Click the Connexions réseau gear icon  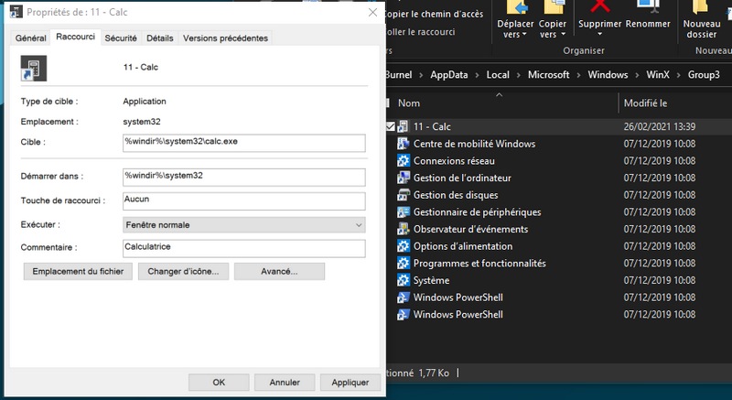403,160
